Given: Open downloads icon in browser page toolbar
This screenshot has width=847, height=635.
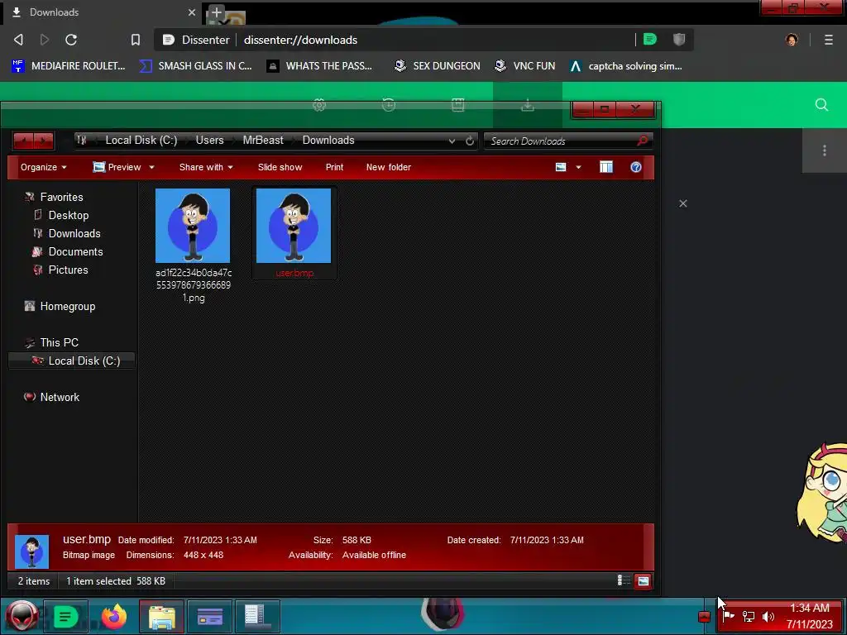Looking at the screenshot, I should point(528,105).
